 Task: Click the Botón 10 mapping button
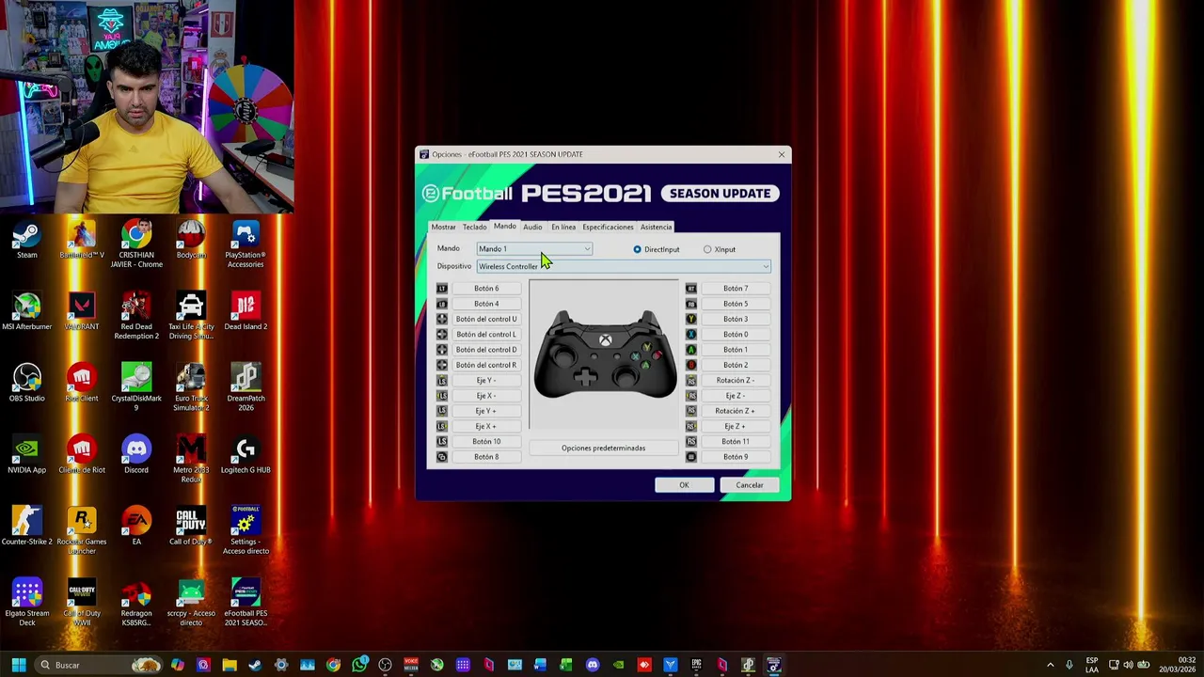coord(486,442)
